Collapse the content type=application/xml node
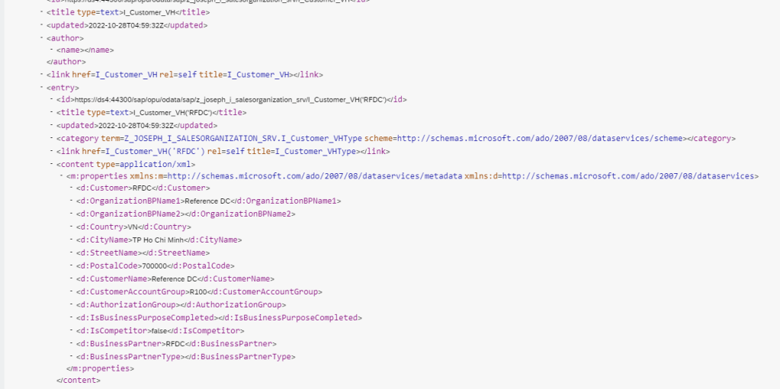This screenshot has height=389, width=780. click(x=51, y=164)
